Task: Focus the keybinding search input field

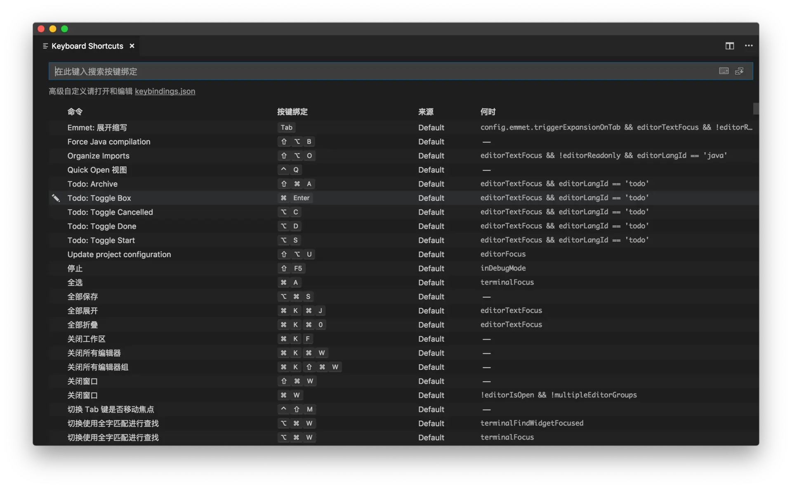Action: (371, 71)
